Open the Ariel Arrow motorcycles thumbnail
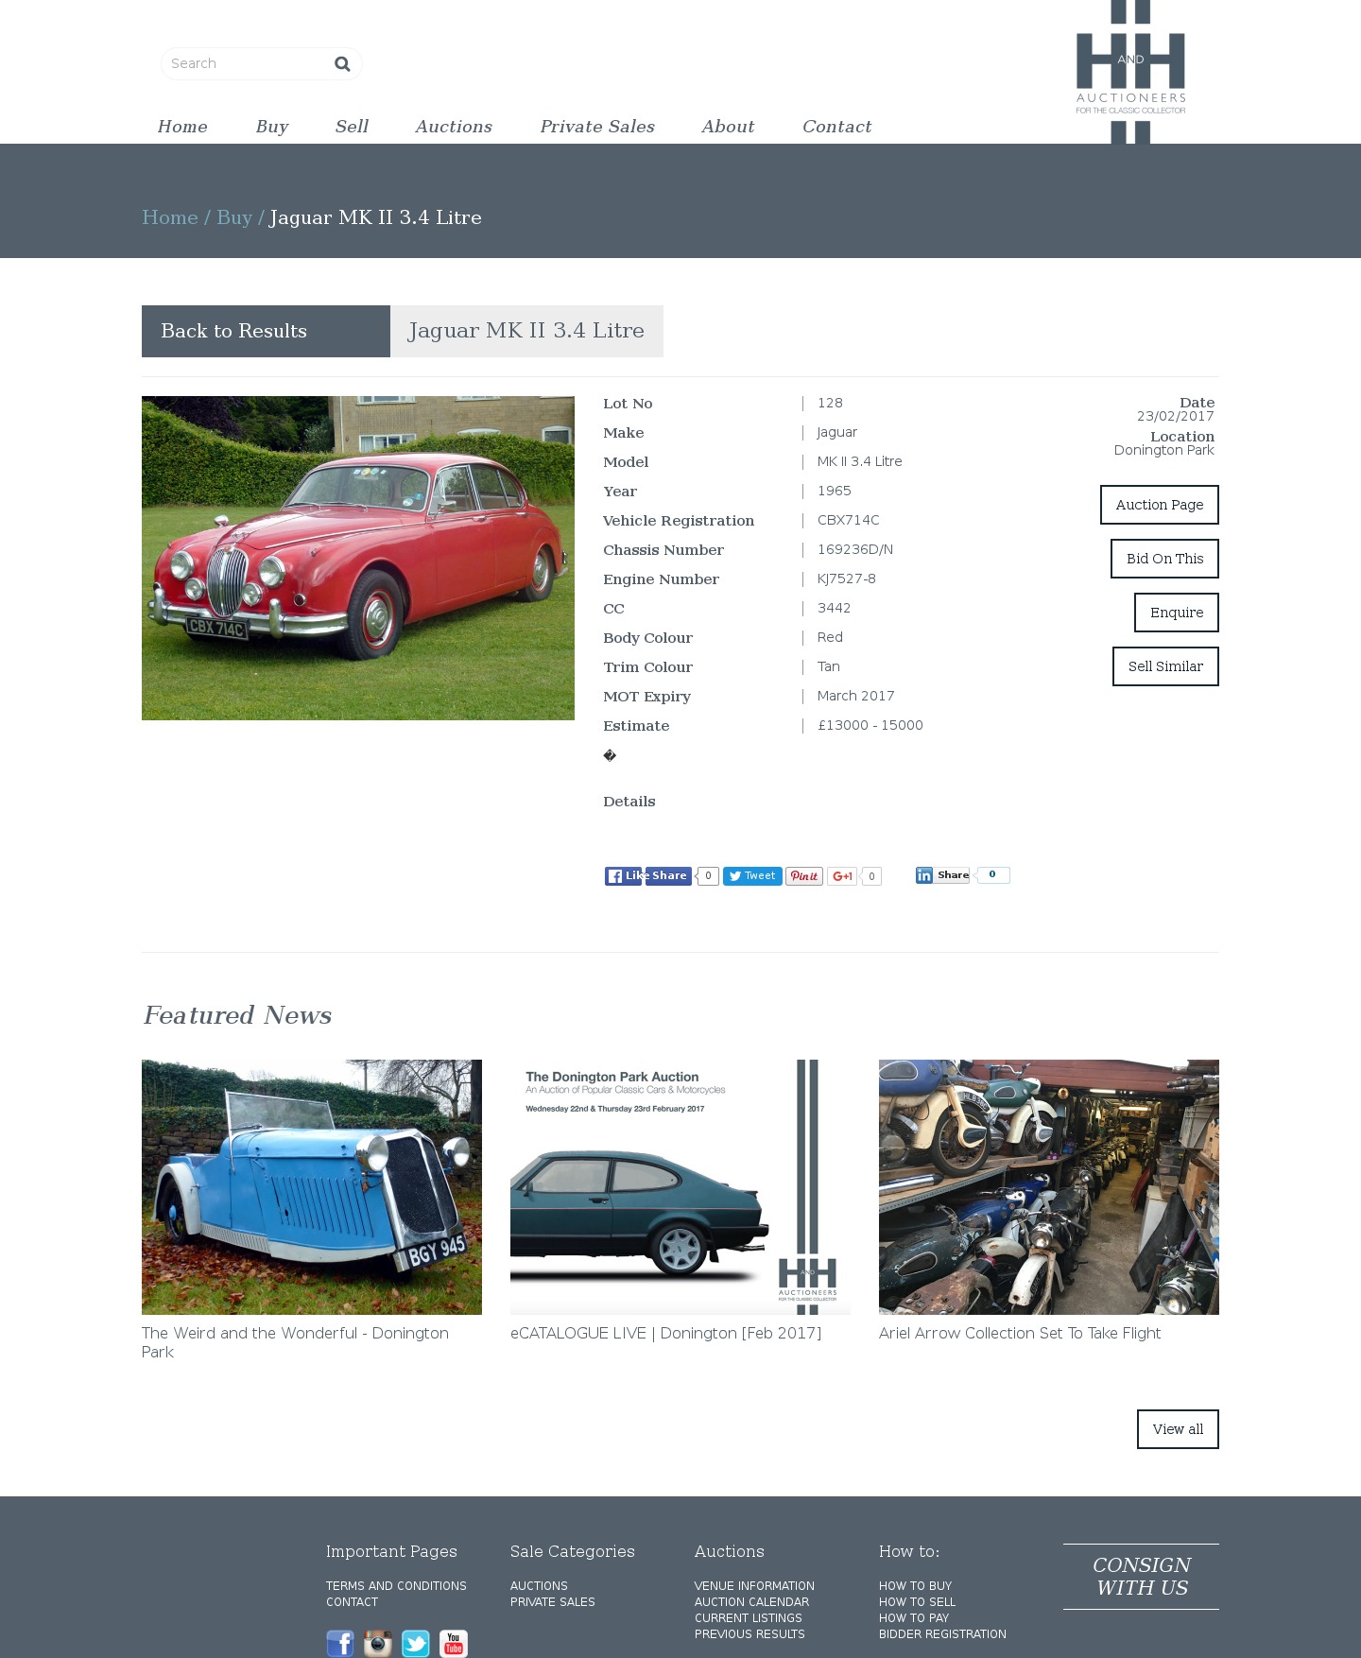This screenshot has width=1361, height=1658. tap(1049, 1187)
